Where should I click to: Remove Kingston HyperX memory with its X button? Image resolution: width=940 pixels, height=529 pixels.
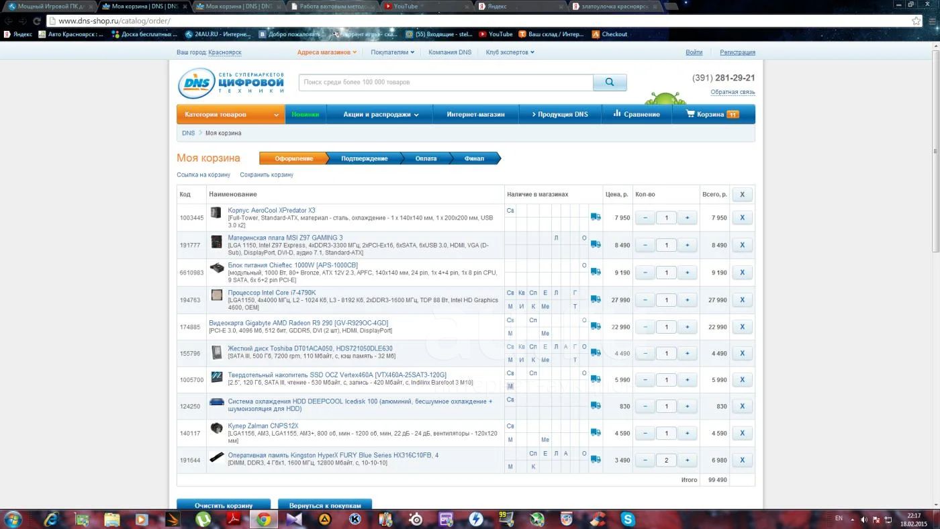(742, 460)
